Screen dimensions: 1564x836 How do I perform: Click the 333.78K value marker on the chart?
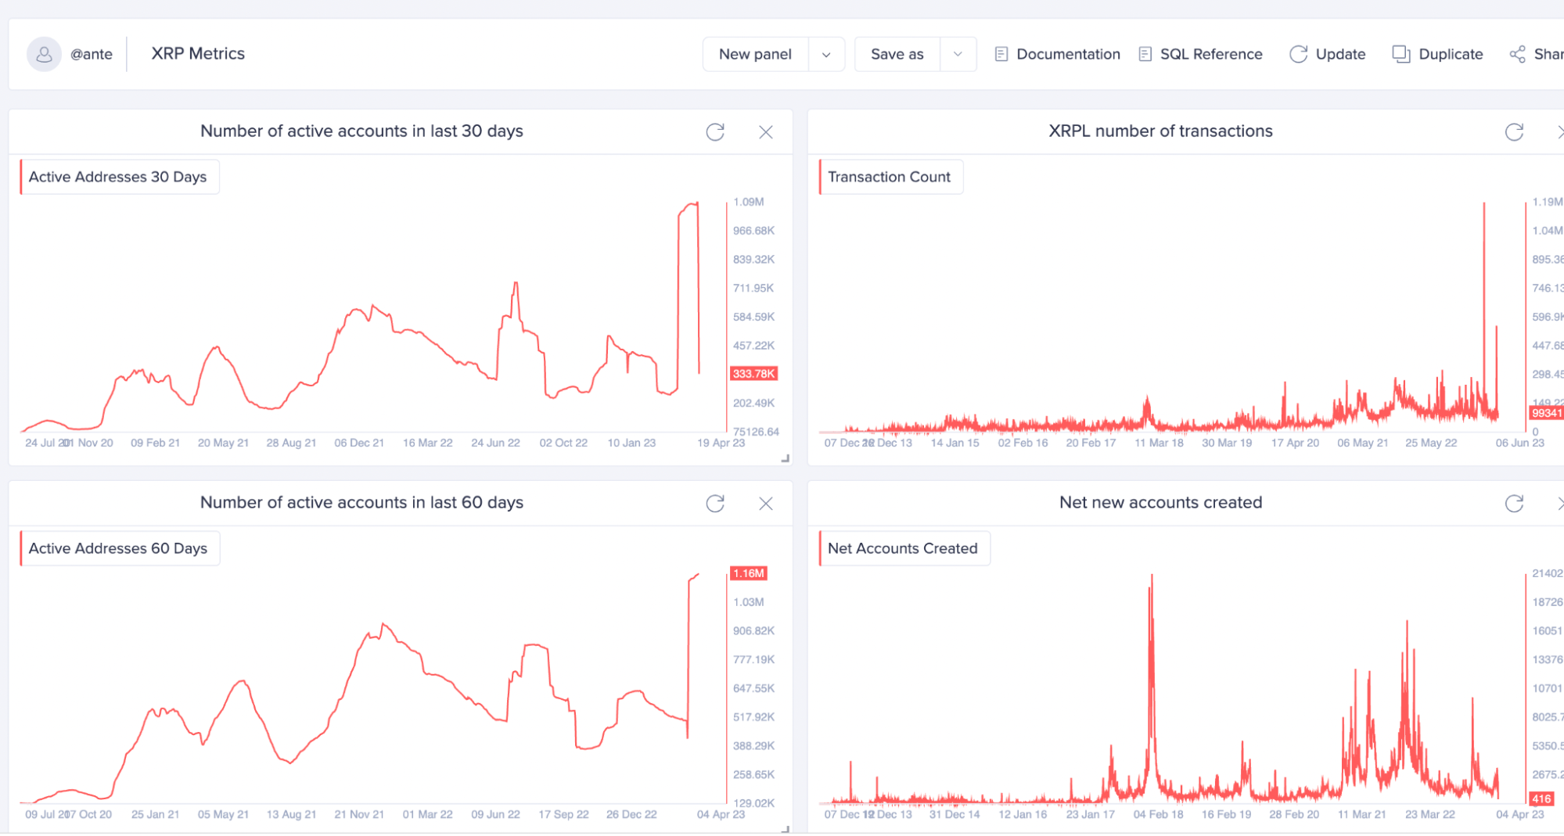(x=753, y=374)
